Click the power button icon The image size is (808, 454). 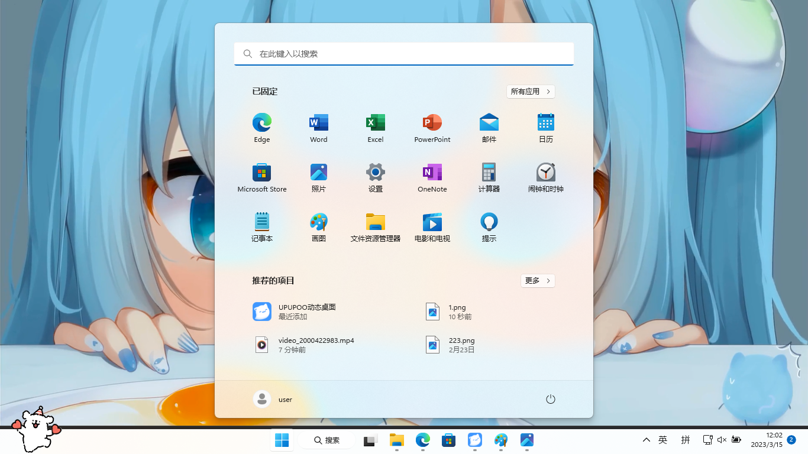[551, 399]
